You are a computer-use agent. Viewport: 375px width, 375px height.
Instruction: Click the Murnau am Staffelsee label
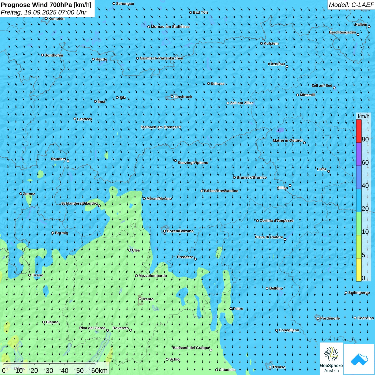170,27
